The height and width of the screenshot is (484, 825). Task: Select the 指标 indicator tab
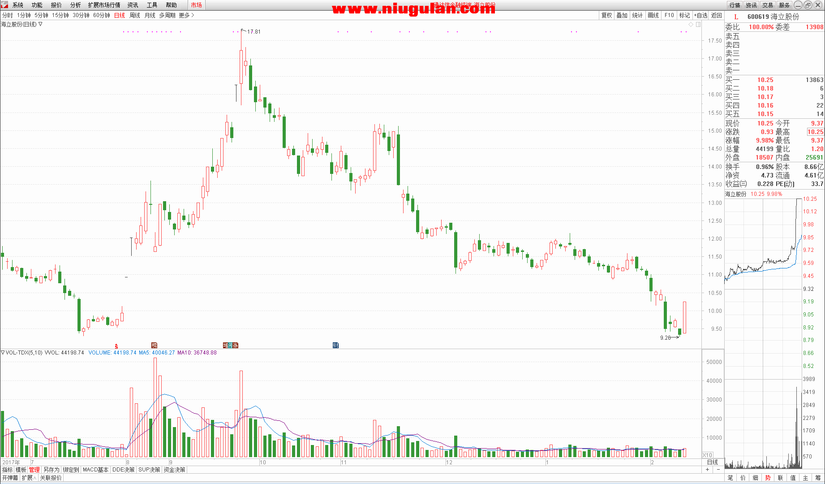click(x=8, y=470)
